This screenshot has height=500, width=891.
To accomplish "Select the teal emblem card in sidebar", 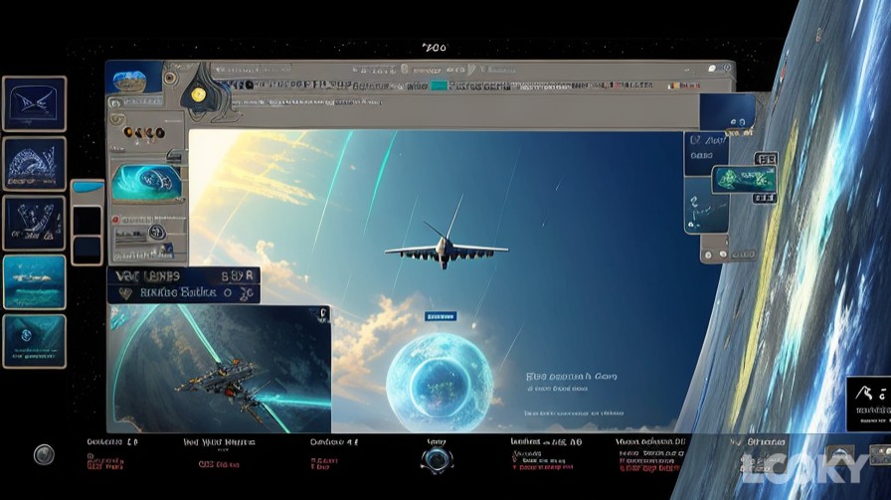I will point(34,342).
